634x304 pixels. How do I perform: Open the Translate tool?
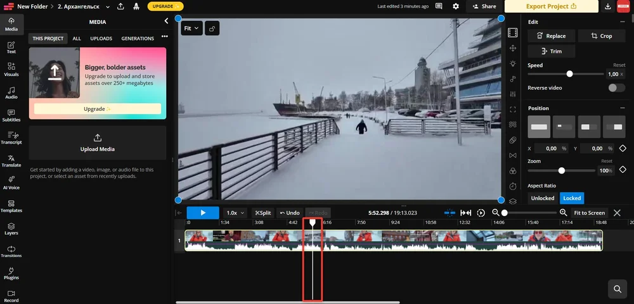[x=11, y=159]
